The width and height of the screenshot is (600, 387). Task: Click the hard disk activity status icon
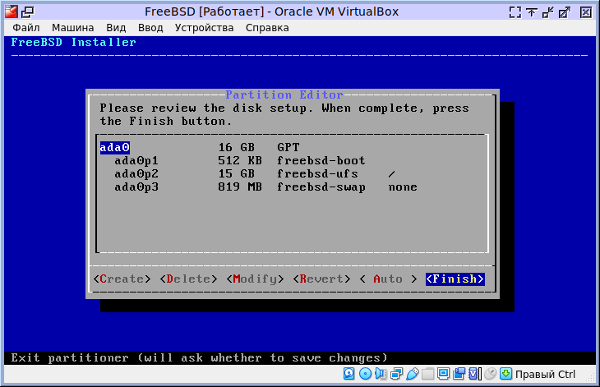coord(348,374)
